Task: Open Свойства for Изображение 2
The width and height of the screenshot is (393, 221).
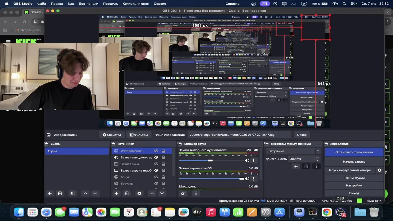Action: 112,135
